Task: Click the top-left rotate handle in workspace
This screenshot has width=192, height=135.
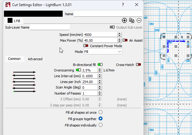Action: pos(163,36)
